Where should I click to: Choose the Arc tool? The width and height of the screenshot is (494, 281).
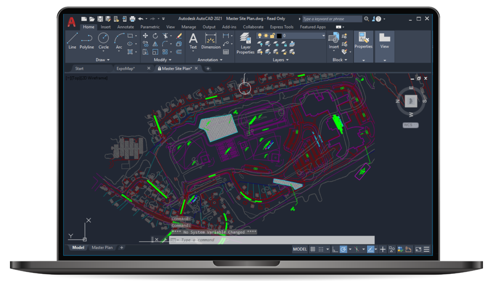click(119, 40)
